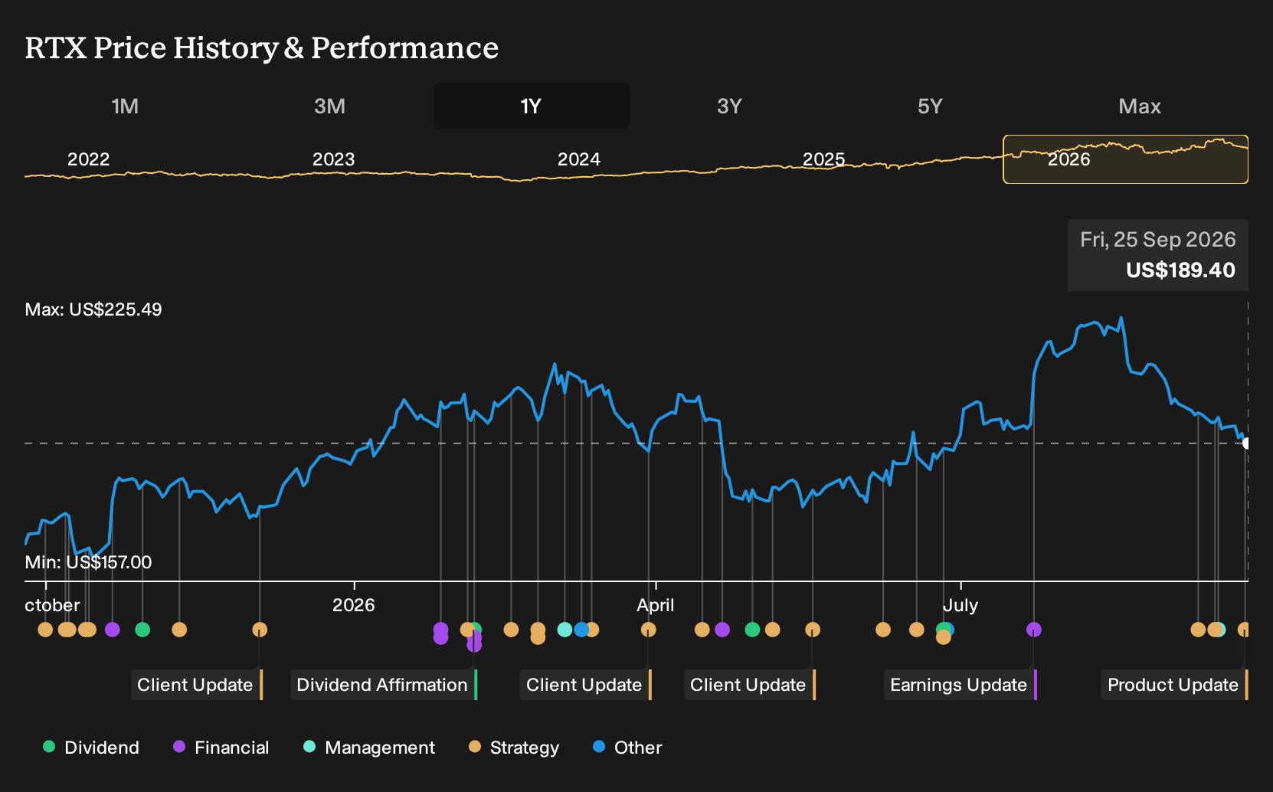
Task: Click the RTX Price History & Performance heading
Action: (x=262, y=47)
